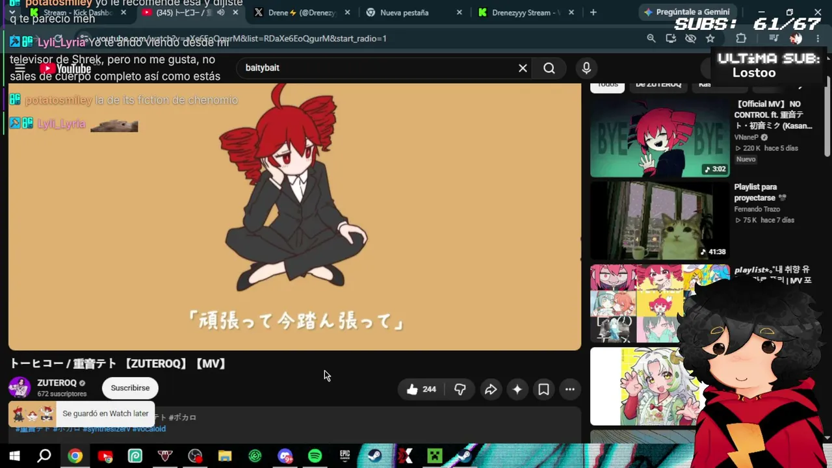The width and height of the screenshot is (832, 468).
Task: Open Minecraft from taskbar
Action: [x=434, y=456]
